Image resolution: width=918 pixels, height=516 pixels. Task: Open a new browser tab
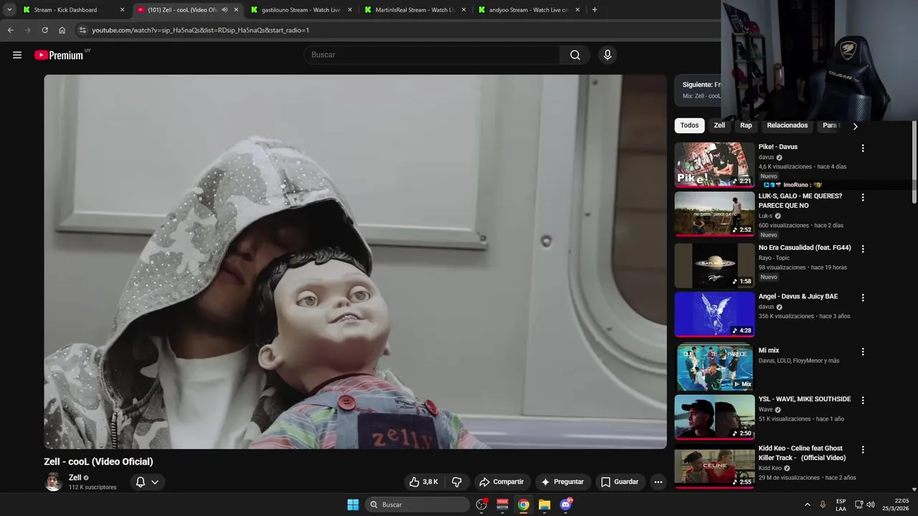pos(595,10)
